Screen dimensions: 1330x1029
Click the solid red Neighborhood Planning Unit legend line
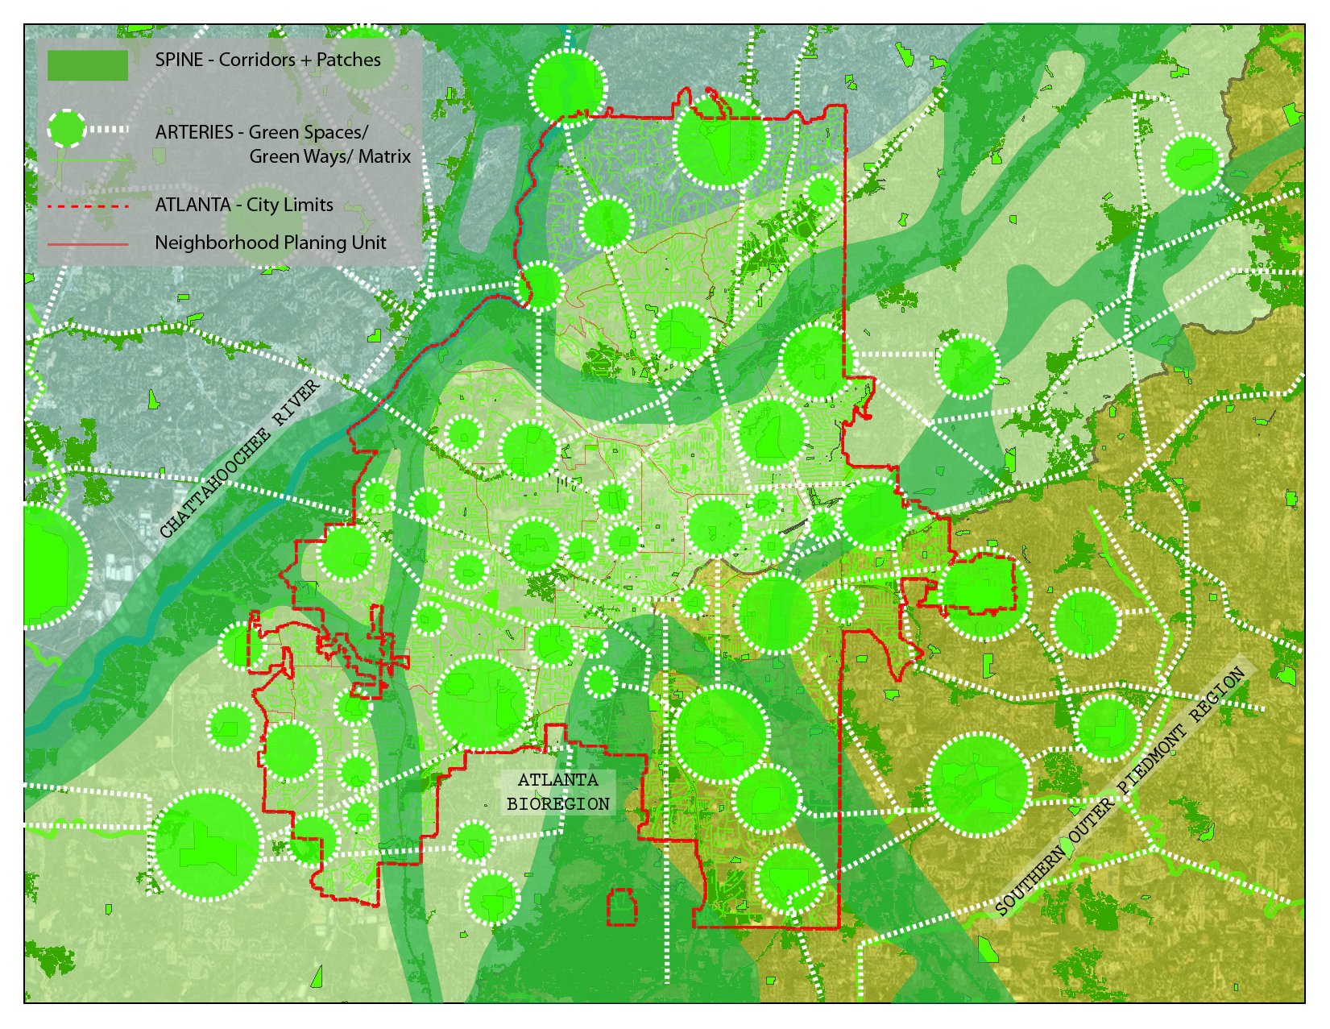pos(88,243)
